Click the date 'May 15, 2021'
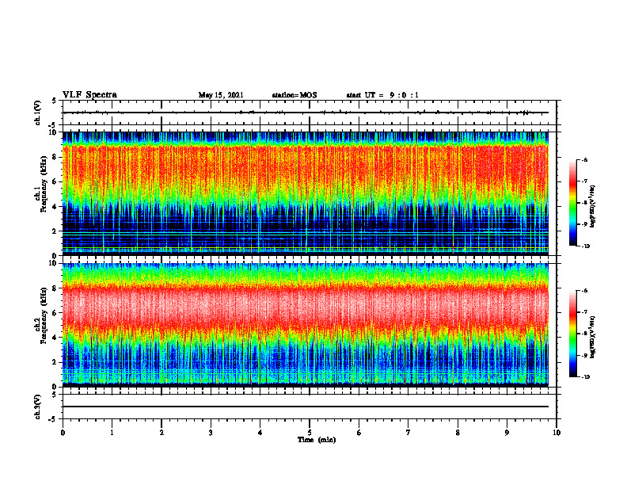Viewport: 627px width, 485px height. coord(221,95)
